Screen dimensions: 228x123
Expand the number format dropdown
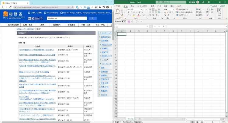point(173,9)
